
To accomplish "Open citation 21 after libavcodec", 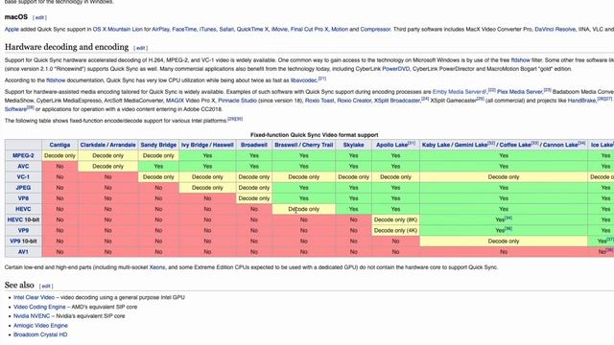I will pos(322,79).
